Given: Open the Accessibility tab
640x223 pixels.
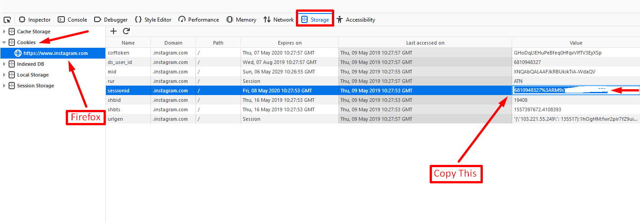Looking at the screenshot, I should click(356, 20).
